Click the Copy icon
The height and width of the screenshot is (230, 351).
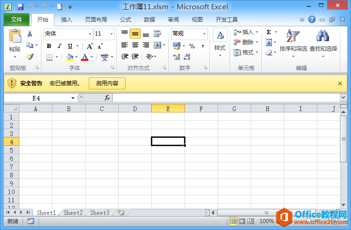pos(30,45)
